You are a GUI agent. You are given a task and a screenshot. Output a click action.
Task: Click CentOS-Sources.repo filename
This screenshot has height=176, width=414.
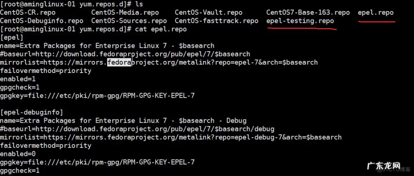tap(129, 21)
